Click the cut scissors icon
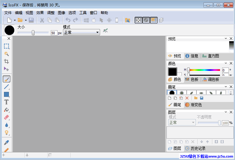 click(42, 20)
